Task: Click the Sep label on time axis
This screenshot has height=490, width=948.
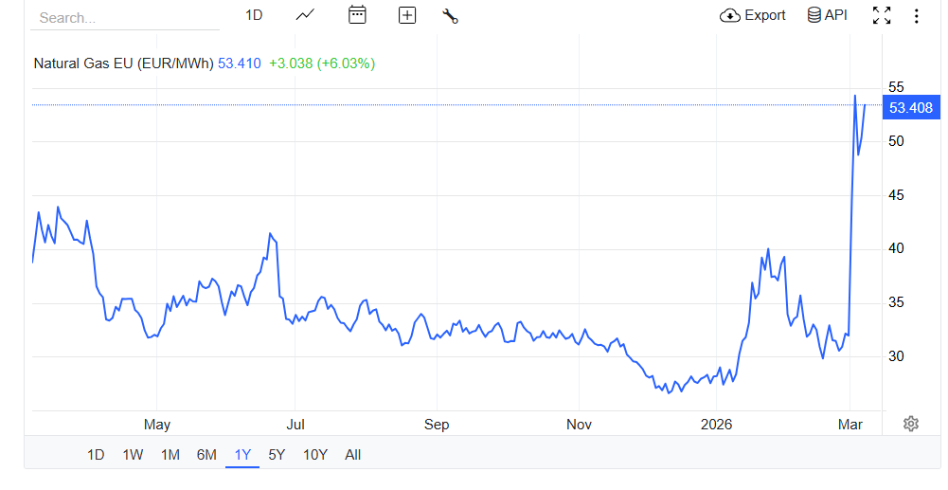Action: click(437, 425)
